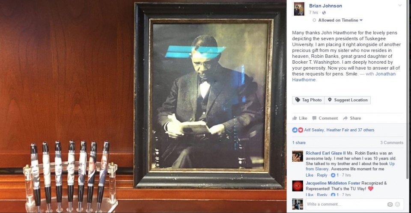
Task: Click the Jonathan Hawthorne tagged link
Action: [344, 77]
